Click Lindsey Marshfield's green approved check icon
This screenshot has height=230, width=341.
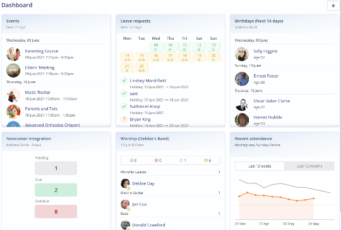point(124,81)
